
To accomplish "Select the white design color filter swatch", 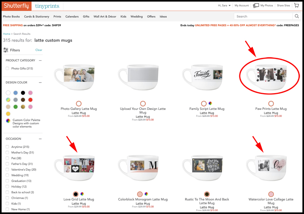I will [8, 93].
